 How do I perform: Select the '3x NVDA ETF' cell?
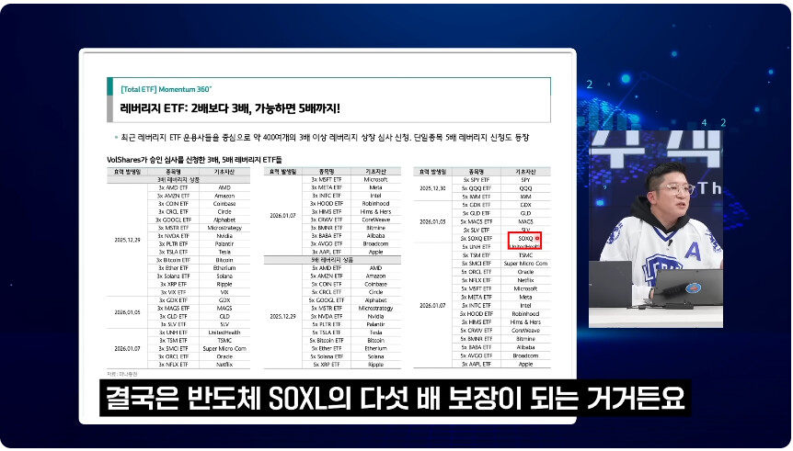[173, 236]
